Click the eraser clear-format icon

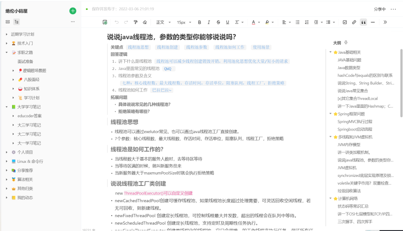pyautogui.click(x=145, y=22)
